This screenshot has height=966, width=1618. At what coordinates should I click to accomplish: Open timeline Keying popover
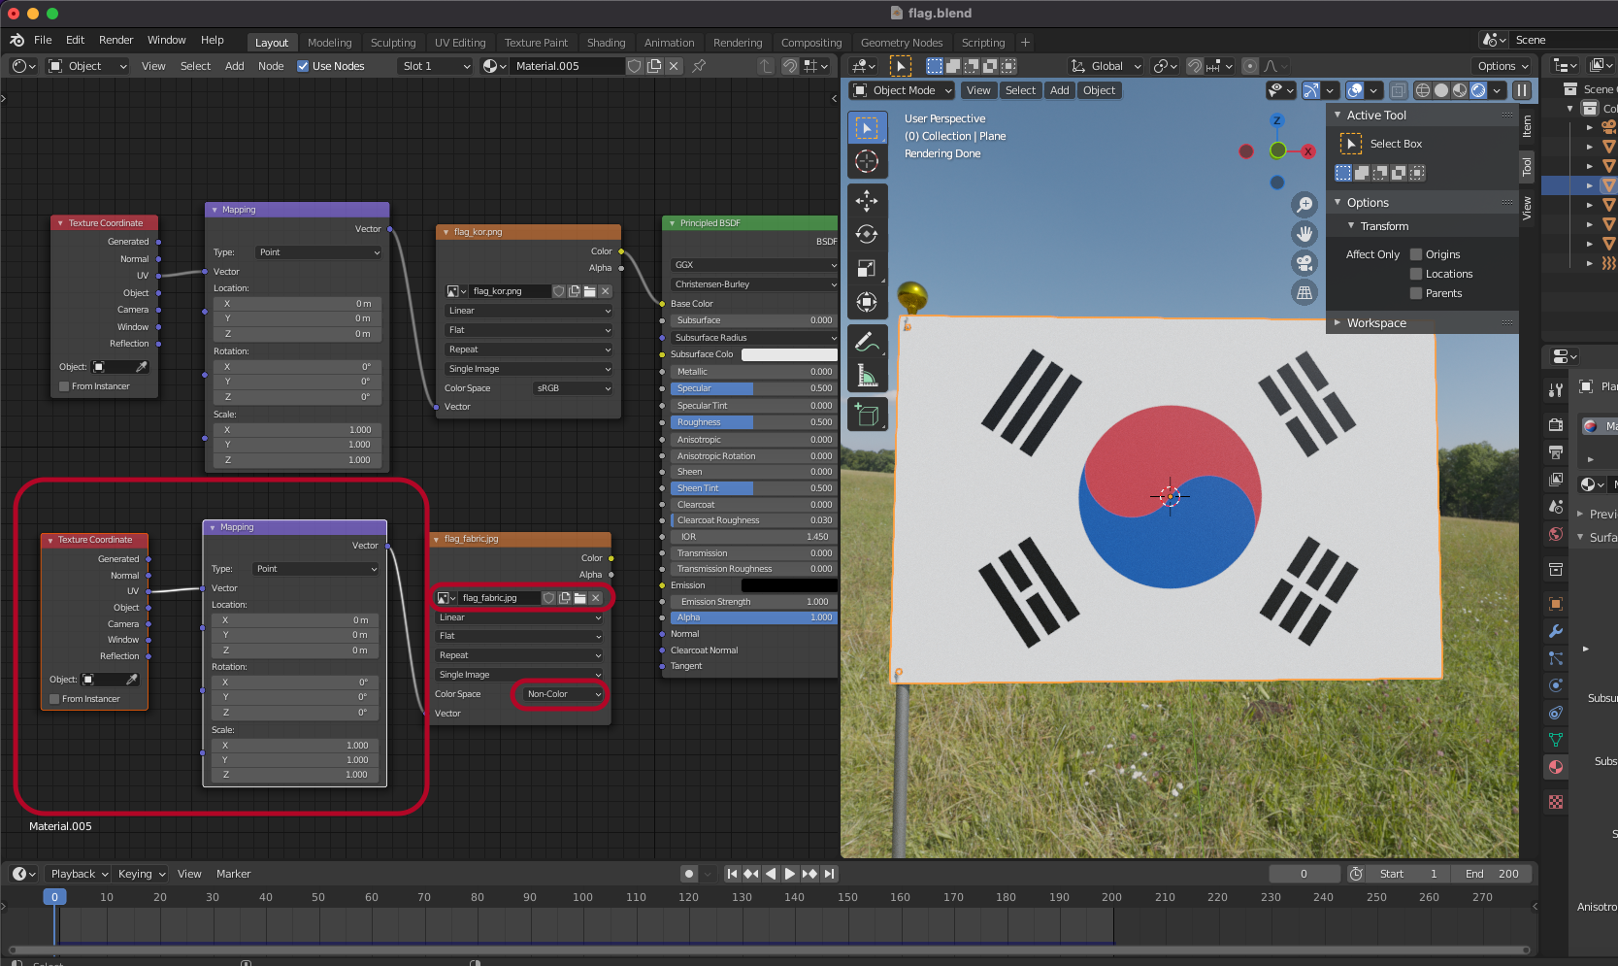click(x=141, y=874)
